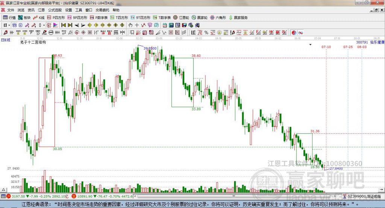Click the up-triangle button beside volume panel

[3, 189]
